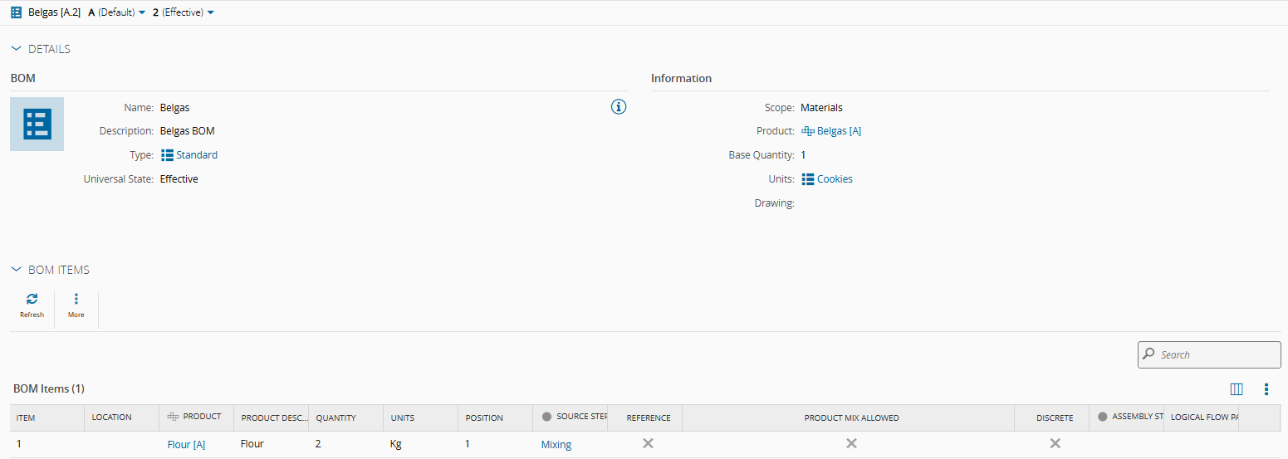Open the Flour [A] product link
1288x459 pixels.
(x=186, y=445)
